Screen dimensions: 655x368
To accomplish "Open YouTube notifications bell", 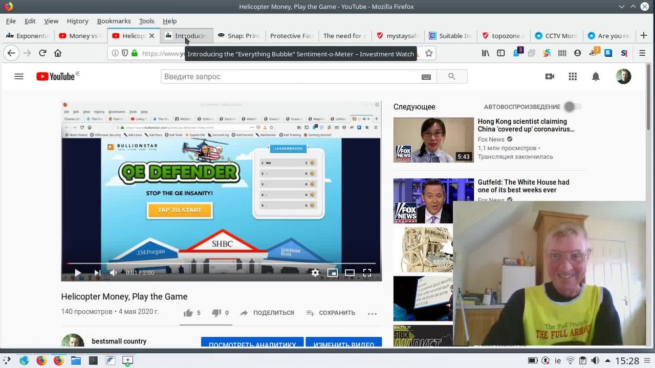I will pyautogui.click(x=596, y=77).
